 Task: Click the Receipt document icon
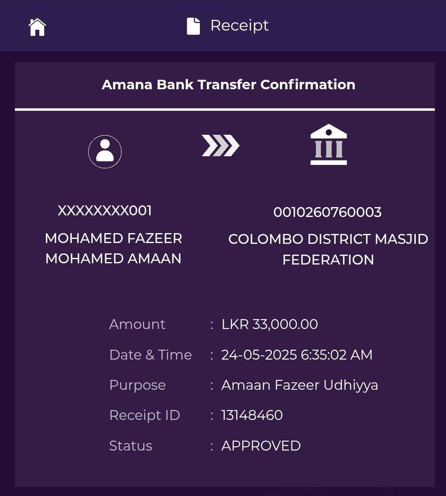(193, 26)
